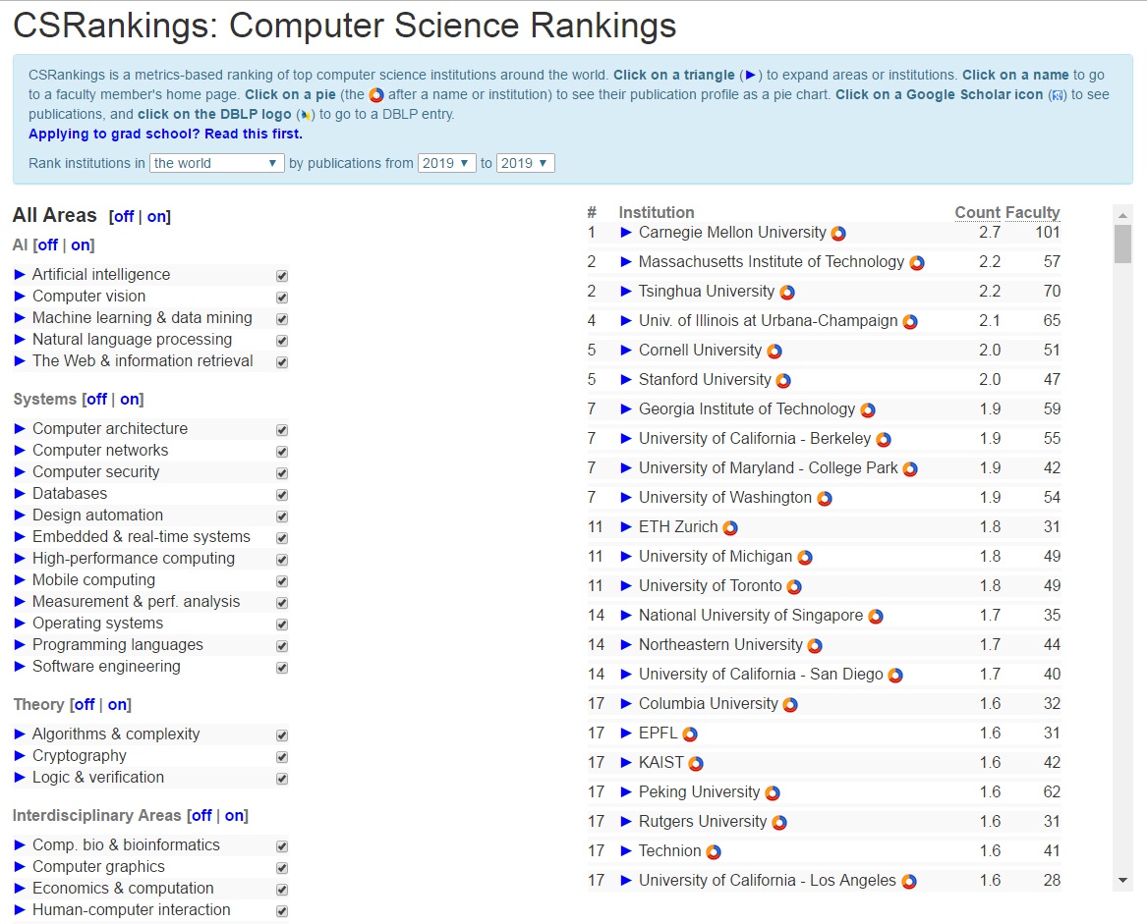Open Cornell University pie chart icon

coord(774,351)
